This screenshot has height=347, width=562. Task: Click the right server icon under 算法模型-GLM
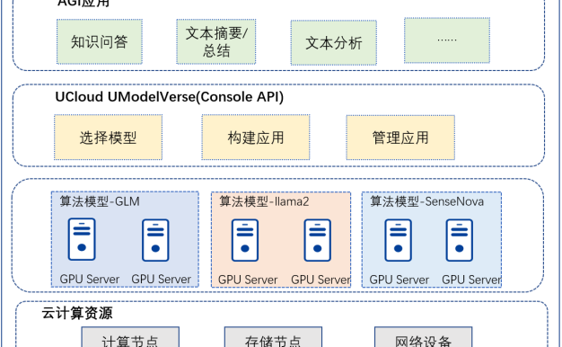pyautogui.click(x=155, y=240)
